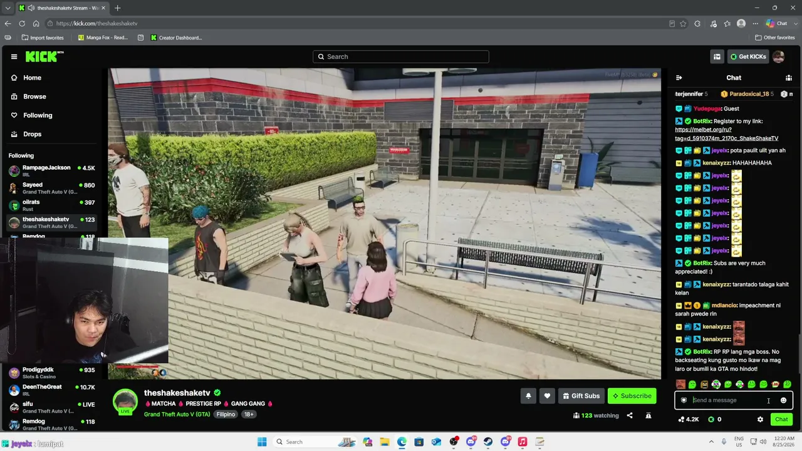The image size is (802, 451).
Task: Open Sayeed followed channel
Action: point(53,188)
